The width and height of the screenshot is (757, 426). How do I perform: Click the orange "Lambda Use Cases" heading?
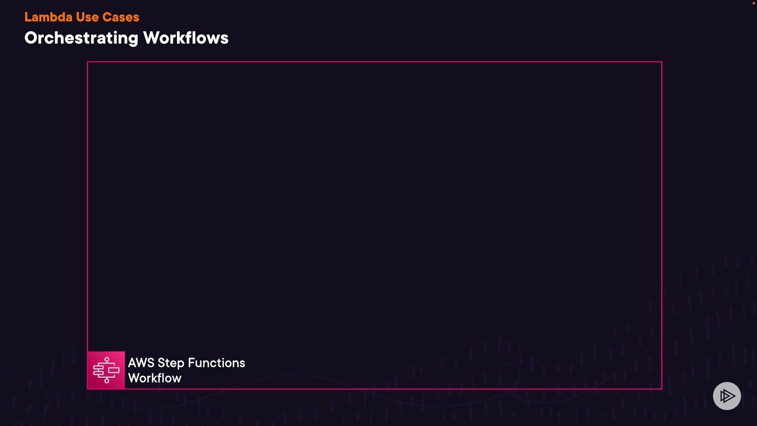point(82,17)
